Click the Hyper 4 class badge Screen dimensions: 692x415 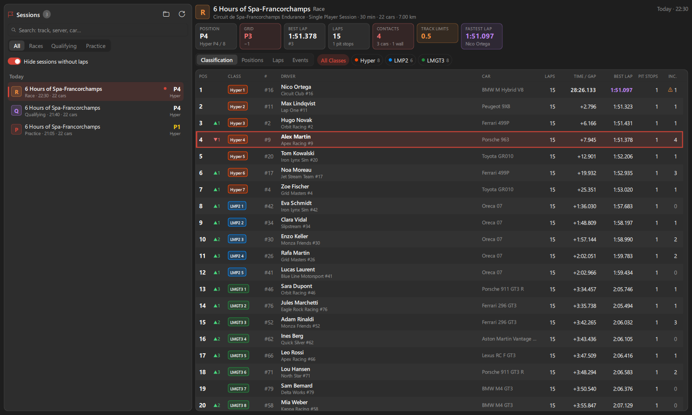tap(238, 140)
